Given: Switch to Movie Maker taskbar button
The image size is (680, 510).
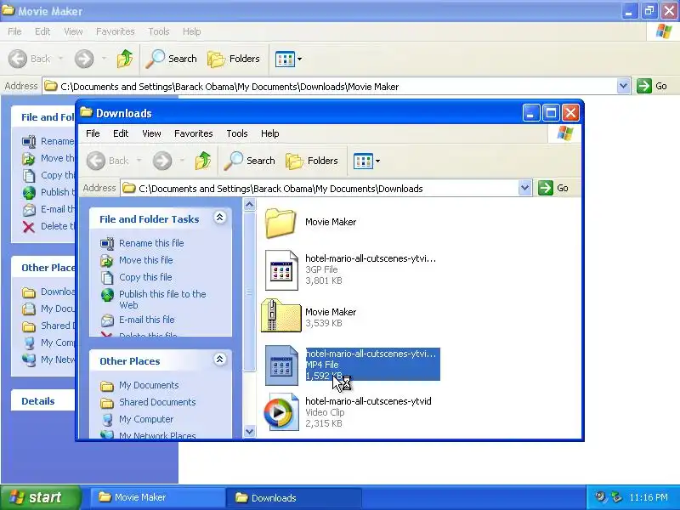Looking at the screenshot, I should point(156,497).
